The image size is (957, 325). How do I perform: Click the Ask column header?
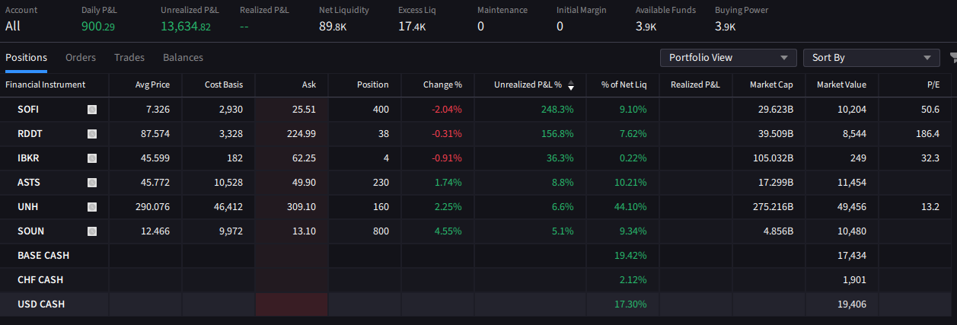click(x=309, y=84)
